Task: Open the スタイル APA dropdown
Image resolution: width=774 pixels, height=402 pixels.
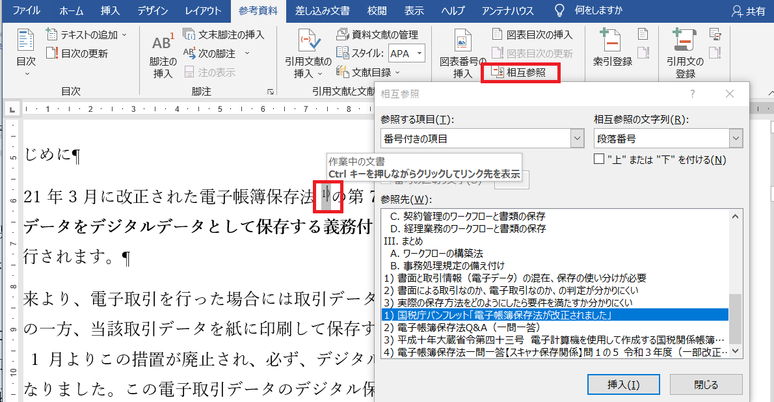Action: tap(420, 53)
